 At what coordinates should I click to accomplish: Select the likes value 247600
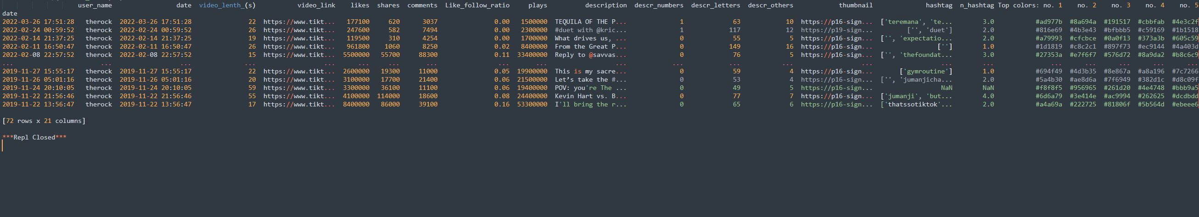tap(358, 30)
